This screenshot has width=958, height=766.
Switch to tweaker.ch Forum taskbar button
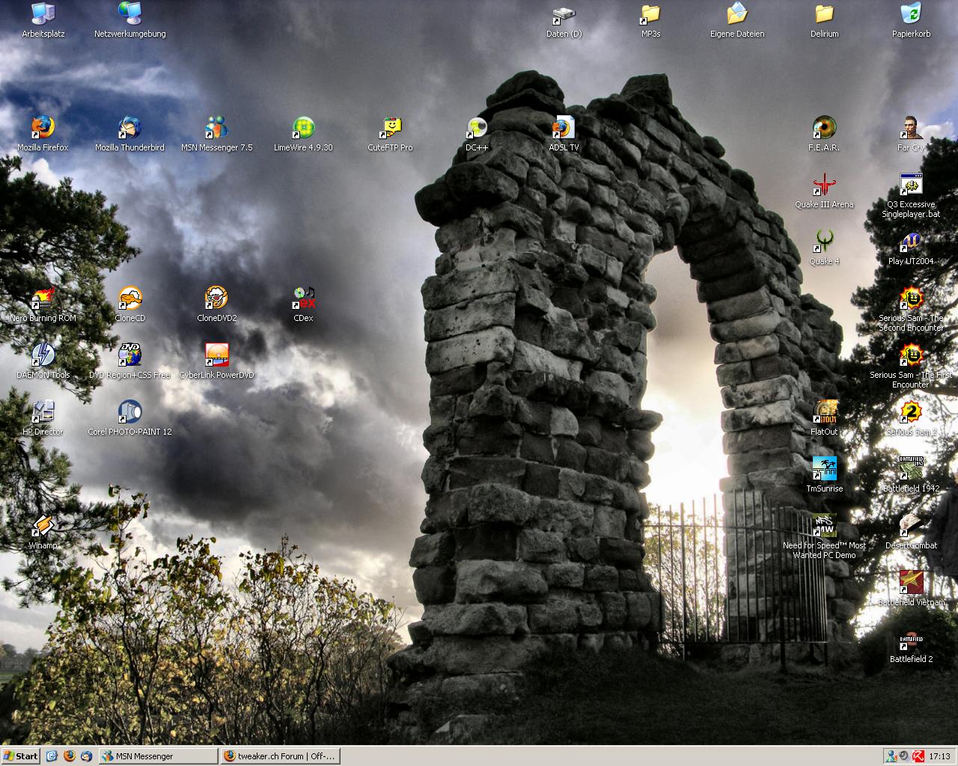click(280, 756)
